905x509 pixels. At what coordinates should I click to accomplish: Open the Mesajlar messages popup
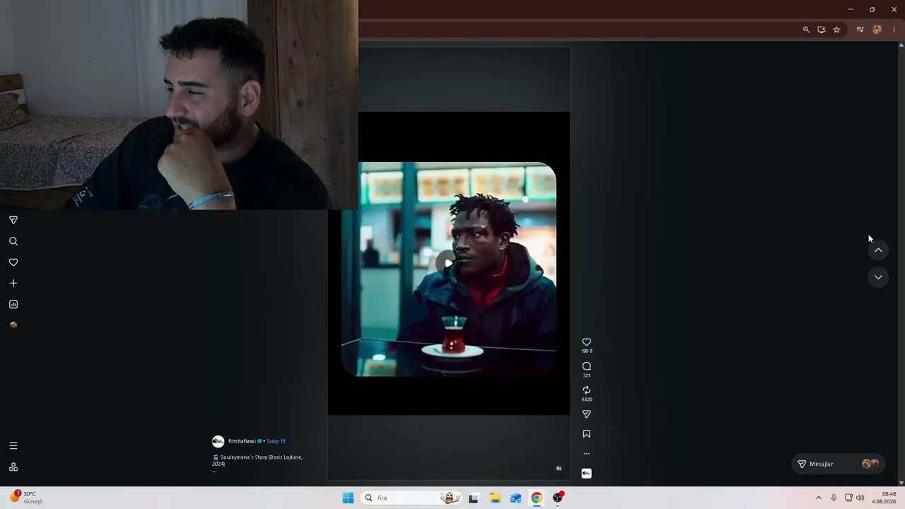839,464
